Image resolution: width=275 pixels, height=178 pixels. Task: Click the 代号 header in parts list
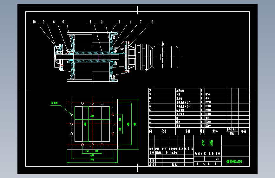(x=164, y=131)
